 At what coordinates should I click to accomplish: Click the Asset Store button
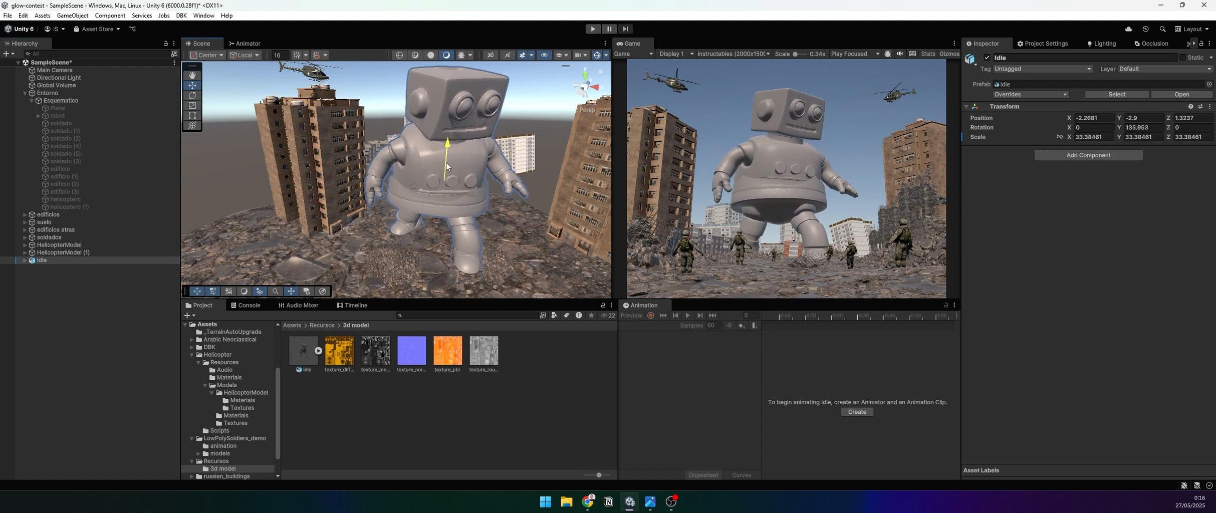97,29
